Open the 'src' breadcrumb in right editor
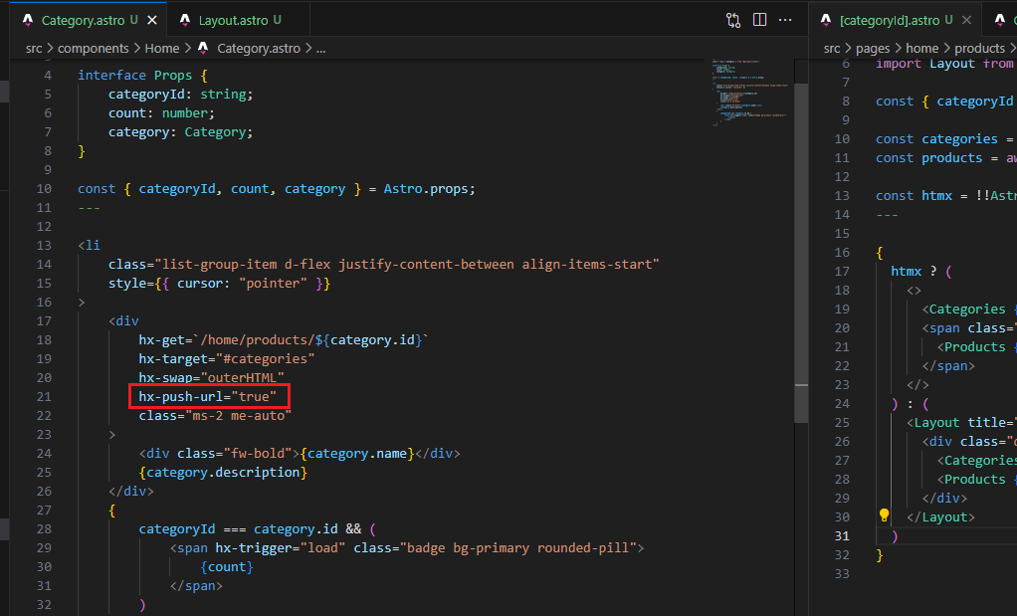 [832, 49]
